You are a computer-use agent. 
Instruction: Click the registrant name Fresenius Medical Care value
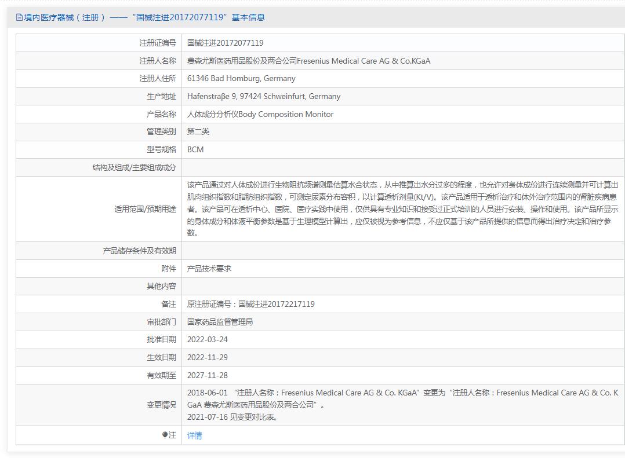point(308,61)
